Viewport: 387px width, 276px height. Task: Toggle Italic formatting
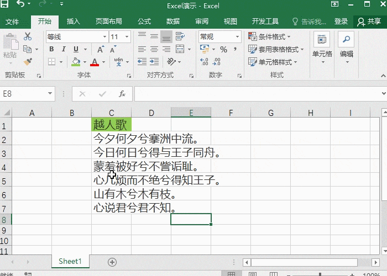(x=64, y=49)
